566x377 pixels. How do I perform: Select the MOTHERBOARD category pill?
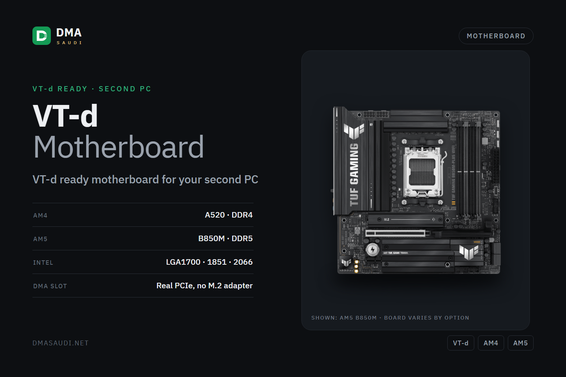click(x=496, y=36)
